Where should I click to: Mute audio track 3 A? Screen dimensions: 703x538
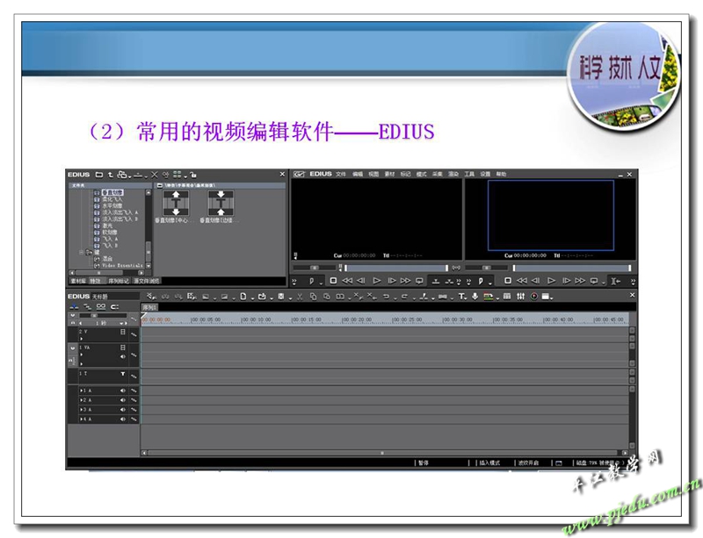123,410
